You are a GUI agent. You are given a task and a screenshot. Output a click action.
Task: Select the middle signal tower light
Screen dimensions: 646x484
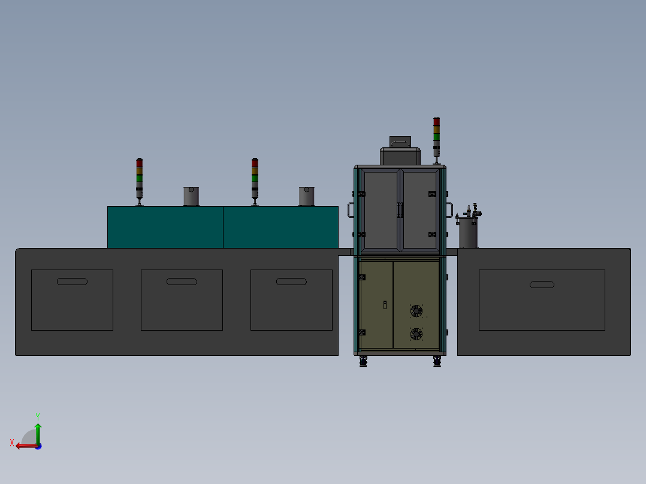255,181
